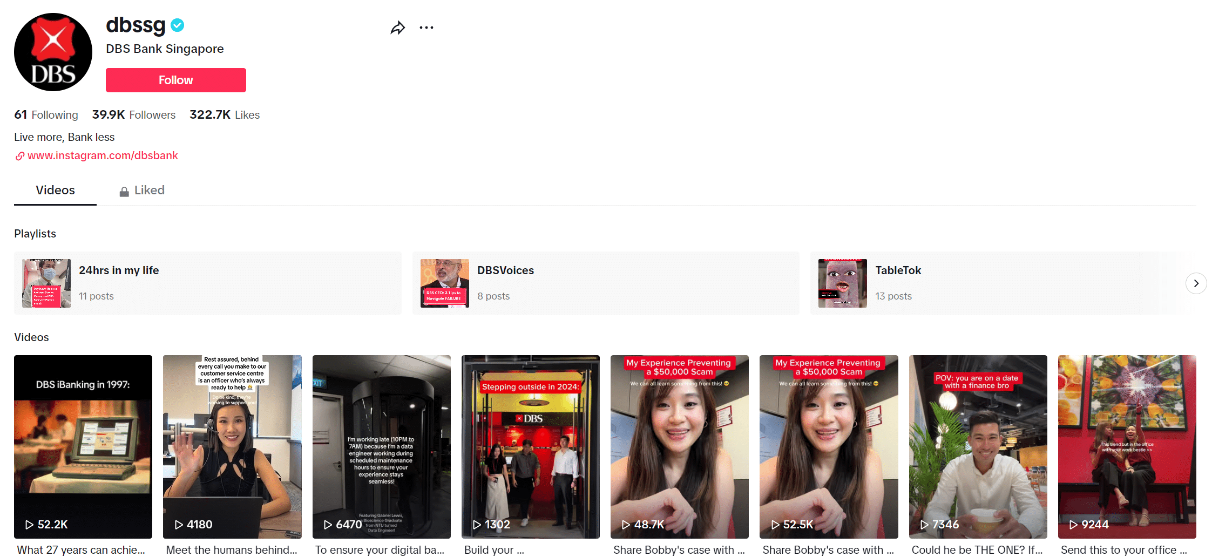Image resolution: width=1212 pixels, height=557 pixels.
Task: Open the 24hrs in my life playlist
Action: coord(208,283)
